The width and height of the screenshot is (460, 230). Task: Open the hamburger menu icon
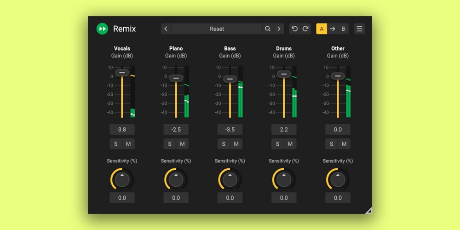pos(359,29)
